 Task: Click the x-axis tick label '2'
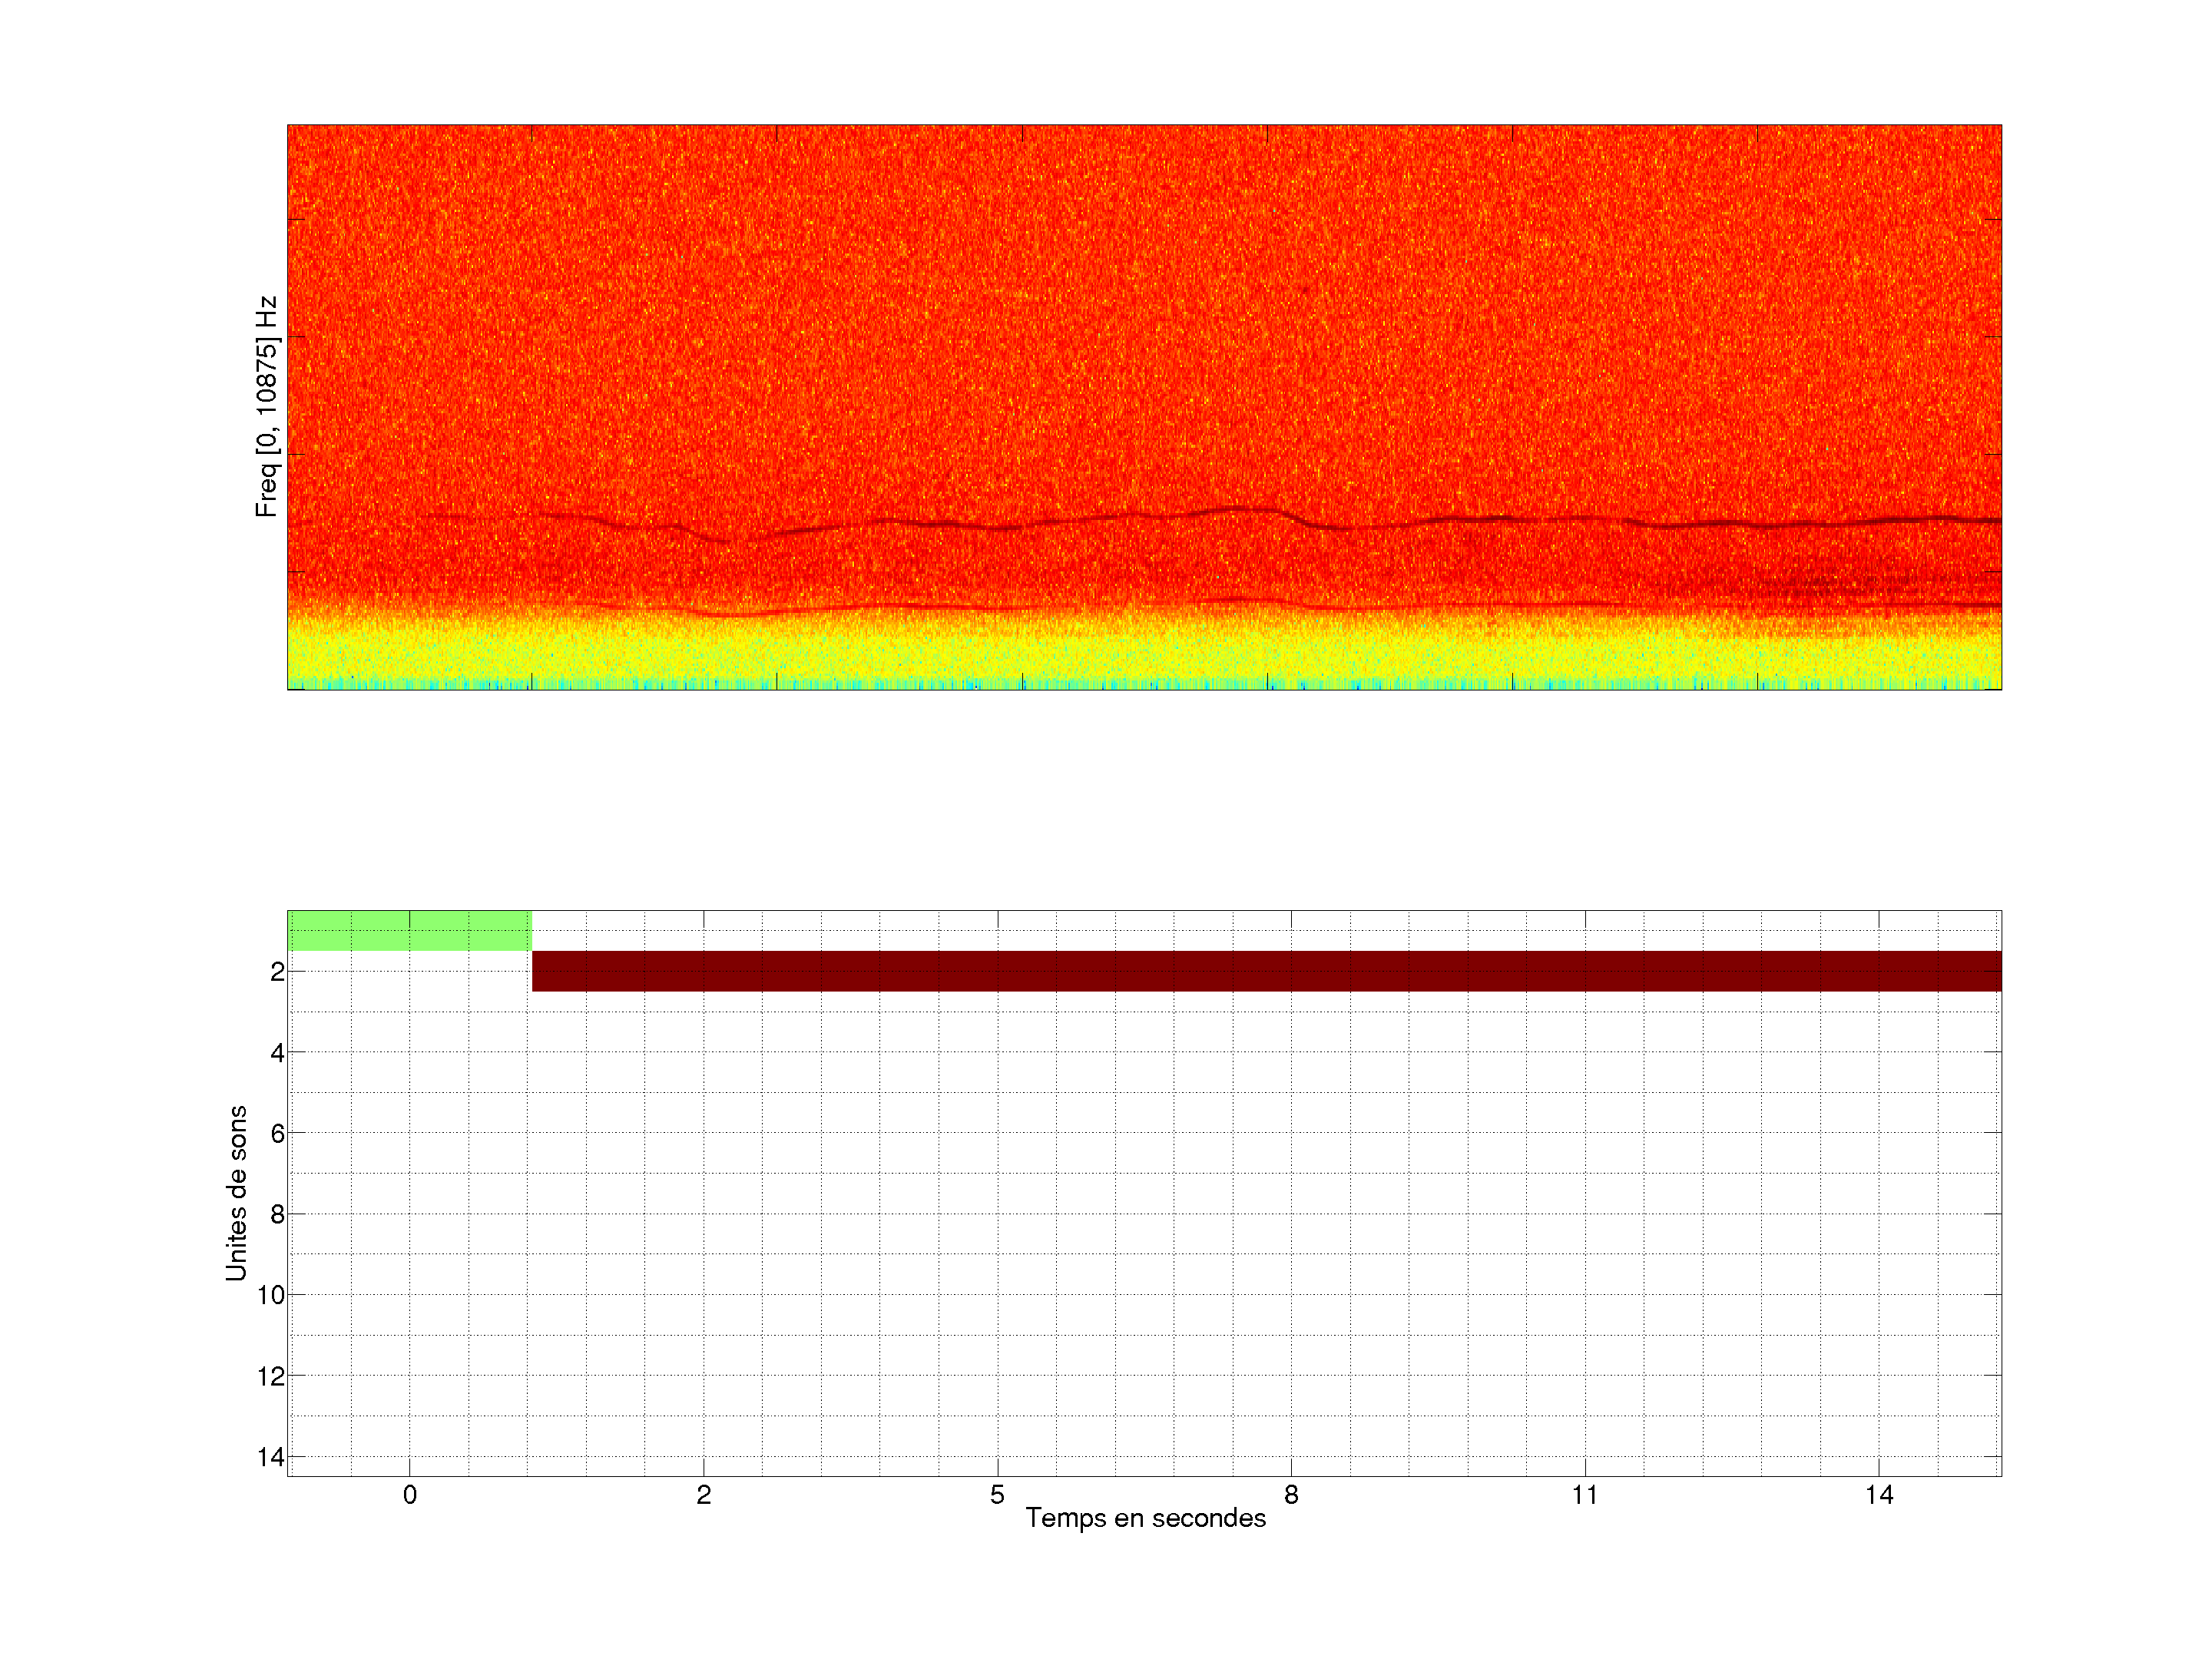[704, 1495]
